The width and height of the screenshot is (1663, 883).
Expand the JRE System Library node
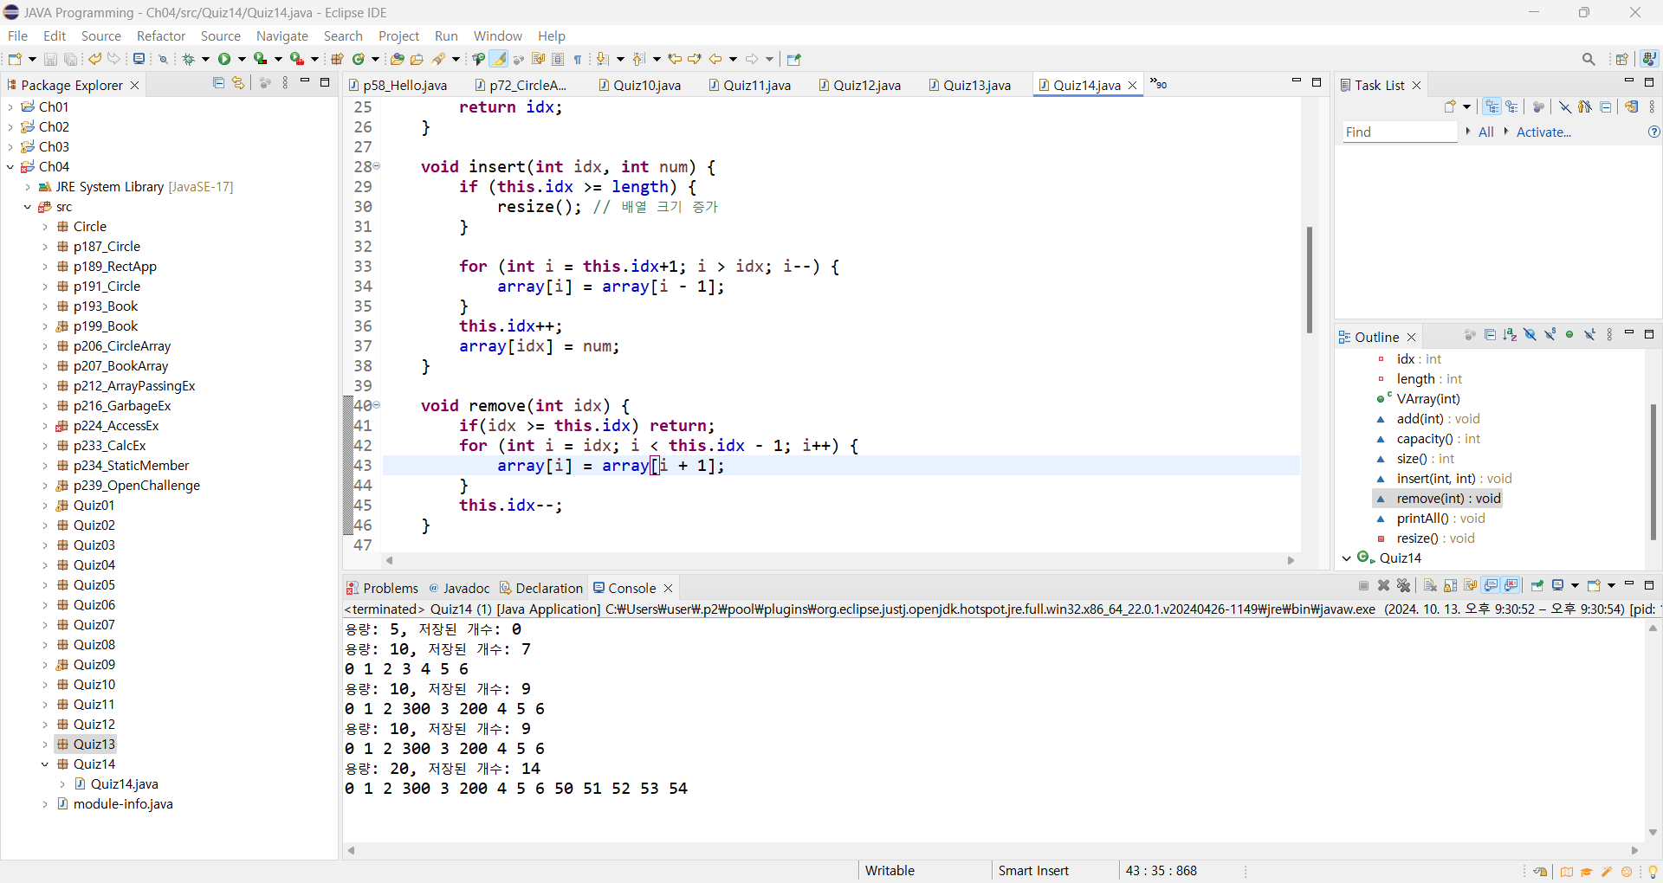[x=28, y=186]
